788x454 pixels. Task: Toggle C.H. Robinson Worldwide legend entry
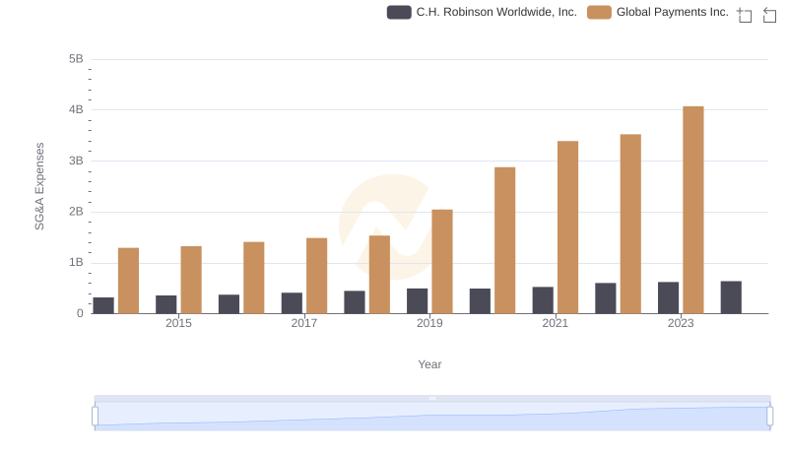(x=482, y=12)
